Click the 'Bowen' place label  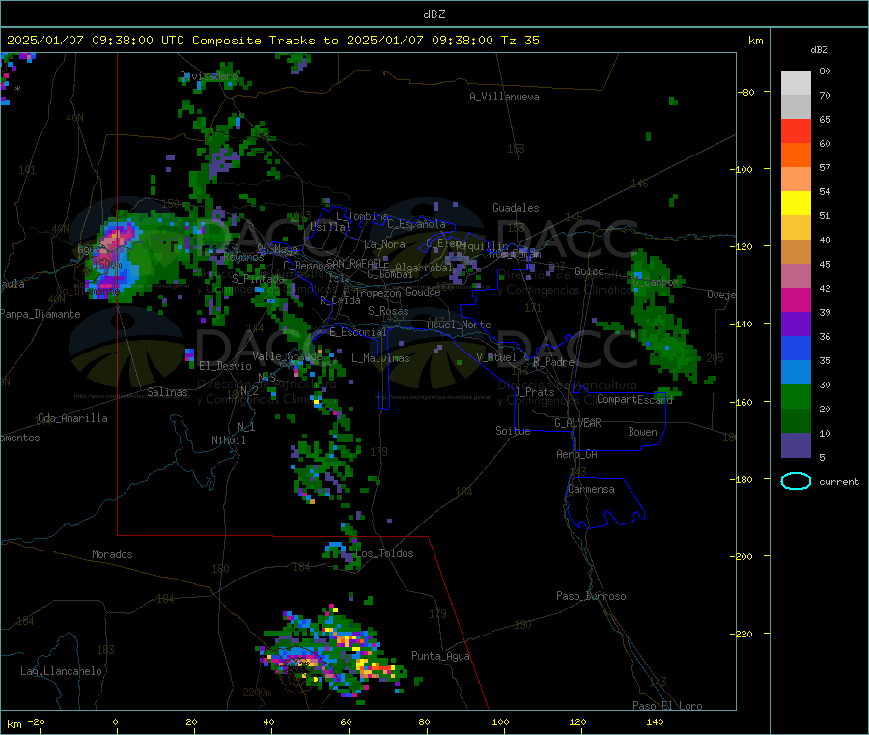pos(642,432)
